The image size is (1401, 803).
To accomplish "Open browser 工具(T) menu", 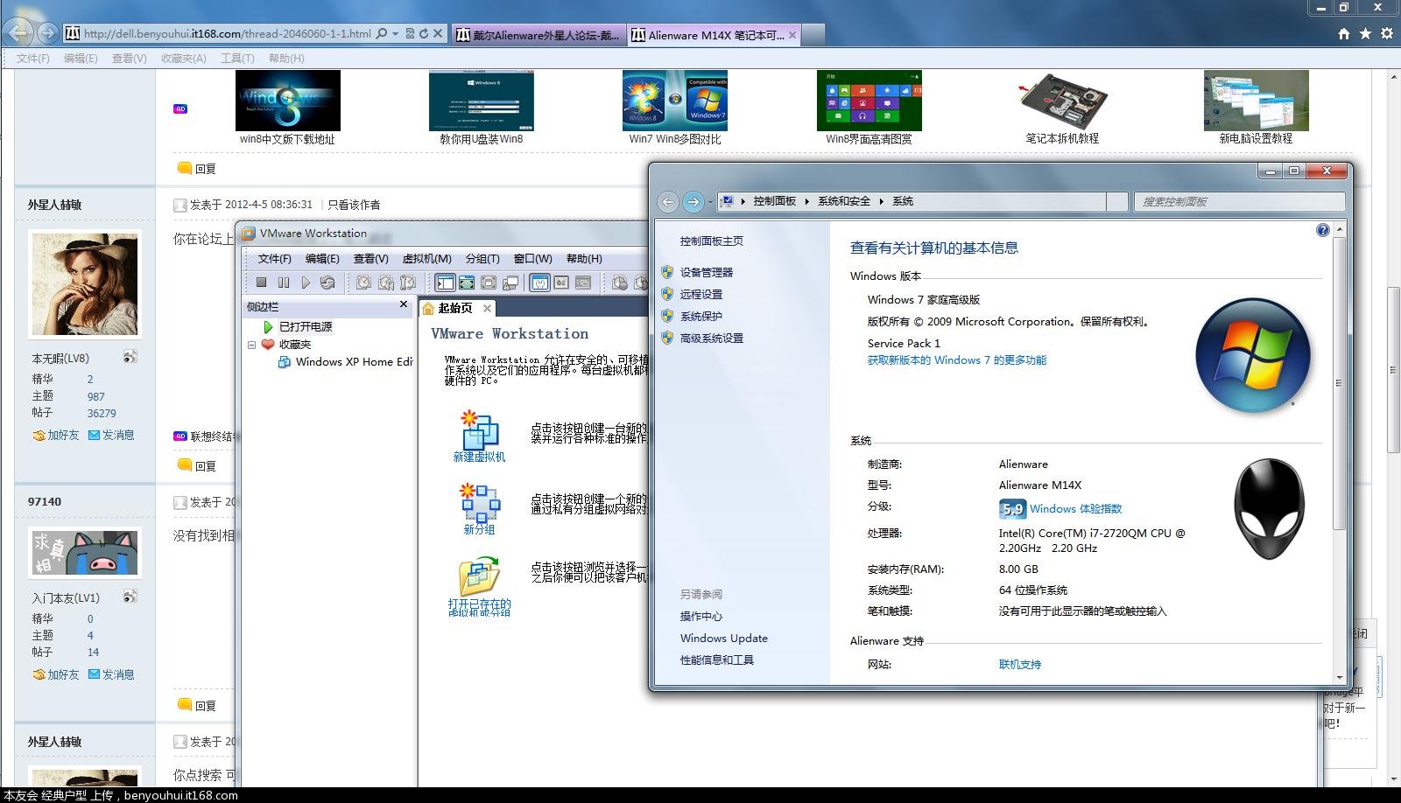I will [237, 59].
